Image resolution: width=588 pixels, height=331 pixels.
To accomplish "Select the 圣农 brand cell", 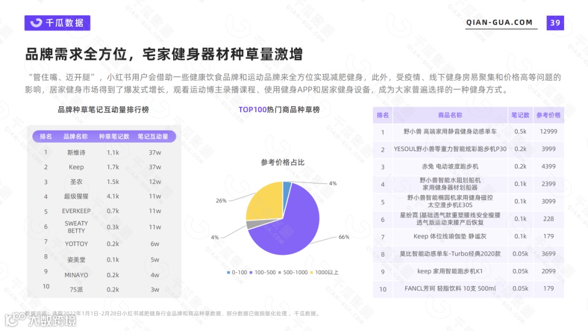I will point(76,182).
